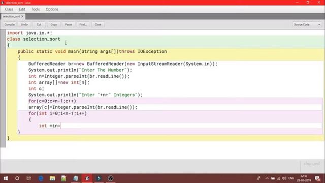
Task: Click the 'int array[]=new int[n];' line
Action: [x=59, y=82]
